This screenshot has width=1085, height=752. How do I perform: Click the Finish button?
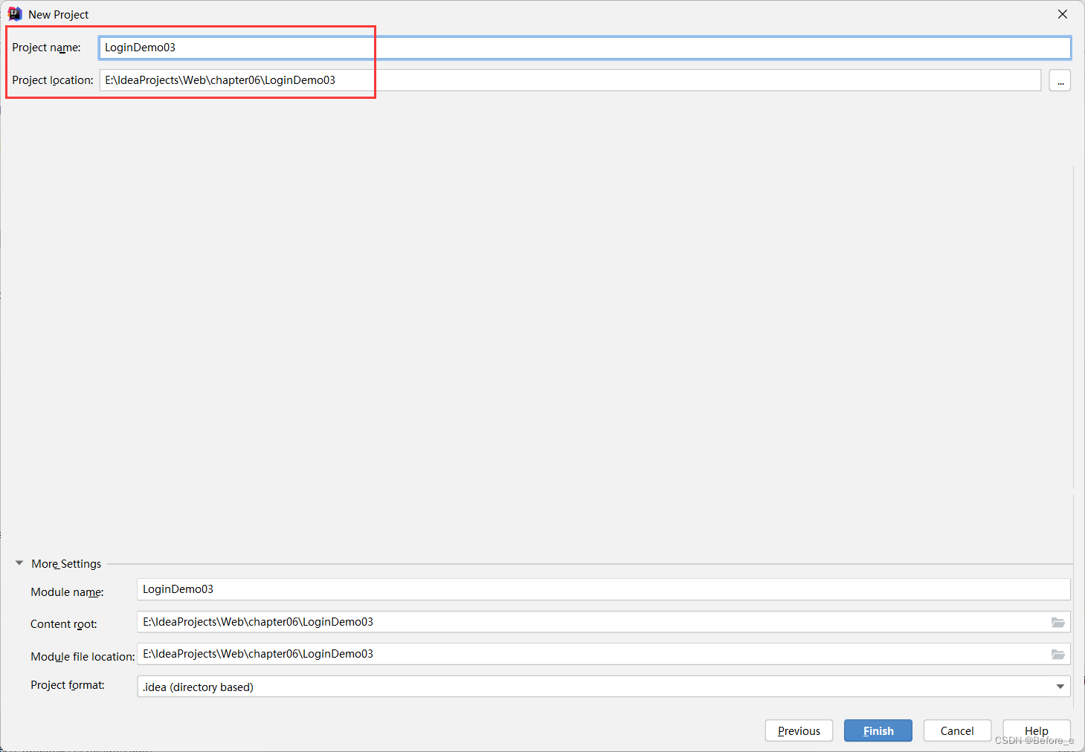tap(878, 730)
